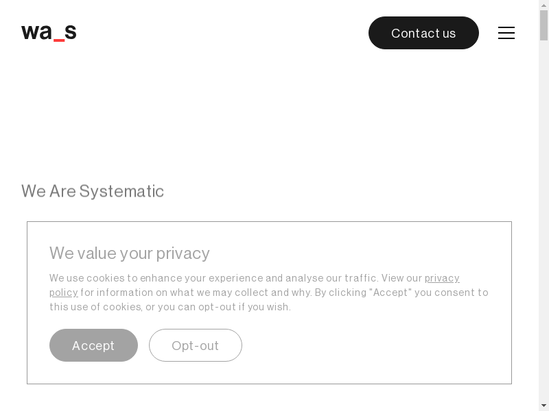
Task: Click the red underscore in the logo
Action: click(59, 40)
